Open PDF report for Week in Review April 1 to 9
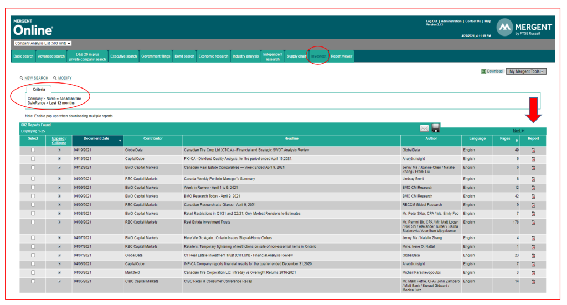This screenshot has width=567, height=305. [x=533, y=188]
